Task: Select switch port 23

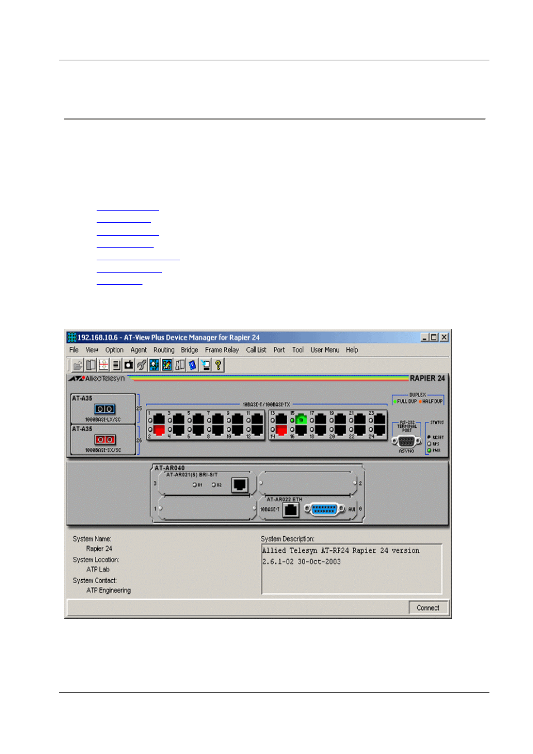Action: 380,419
